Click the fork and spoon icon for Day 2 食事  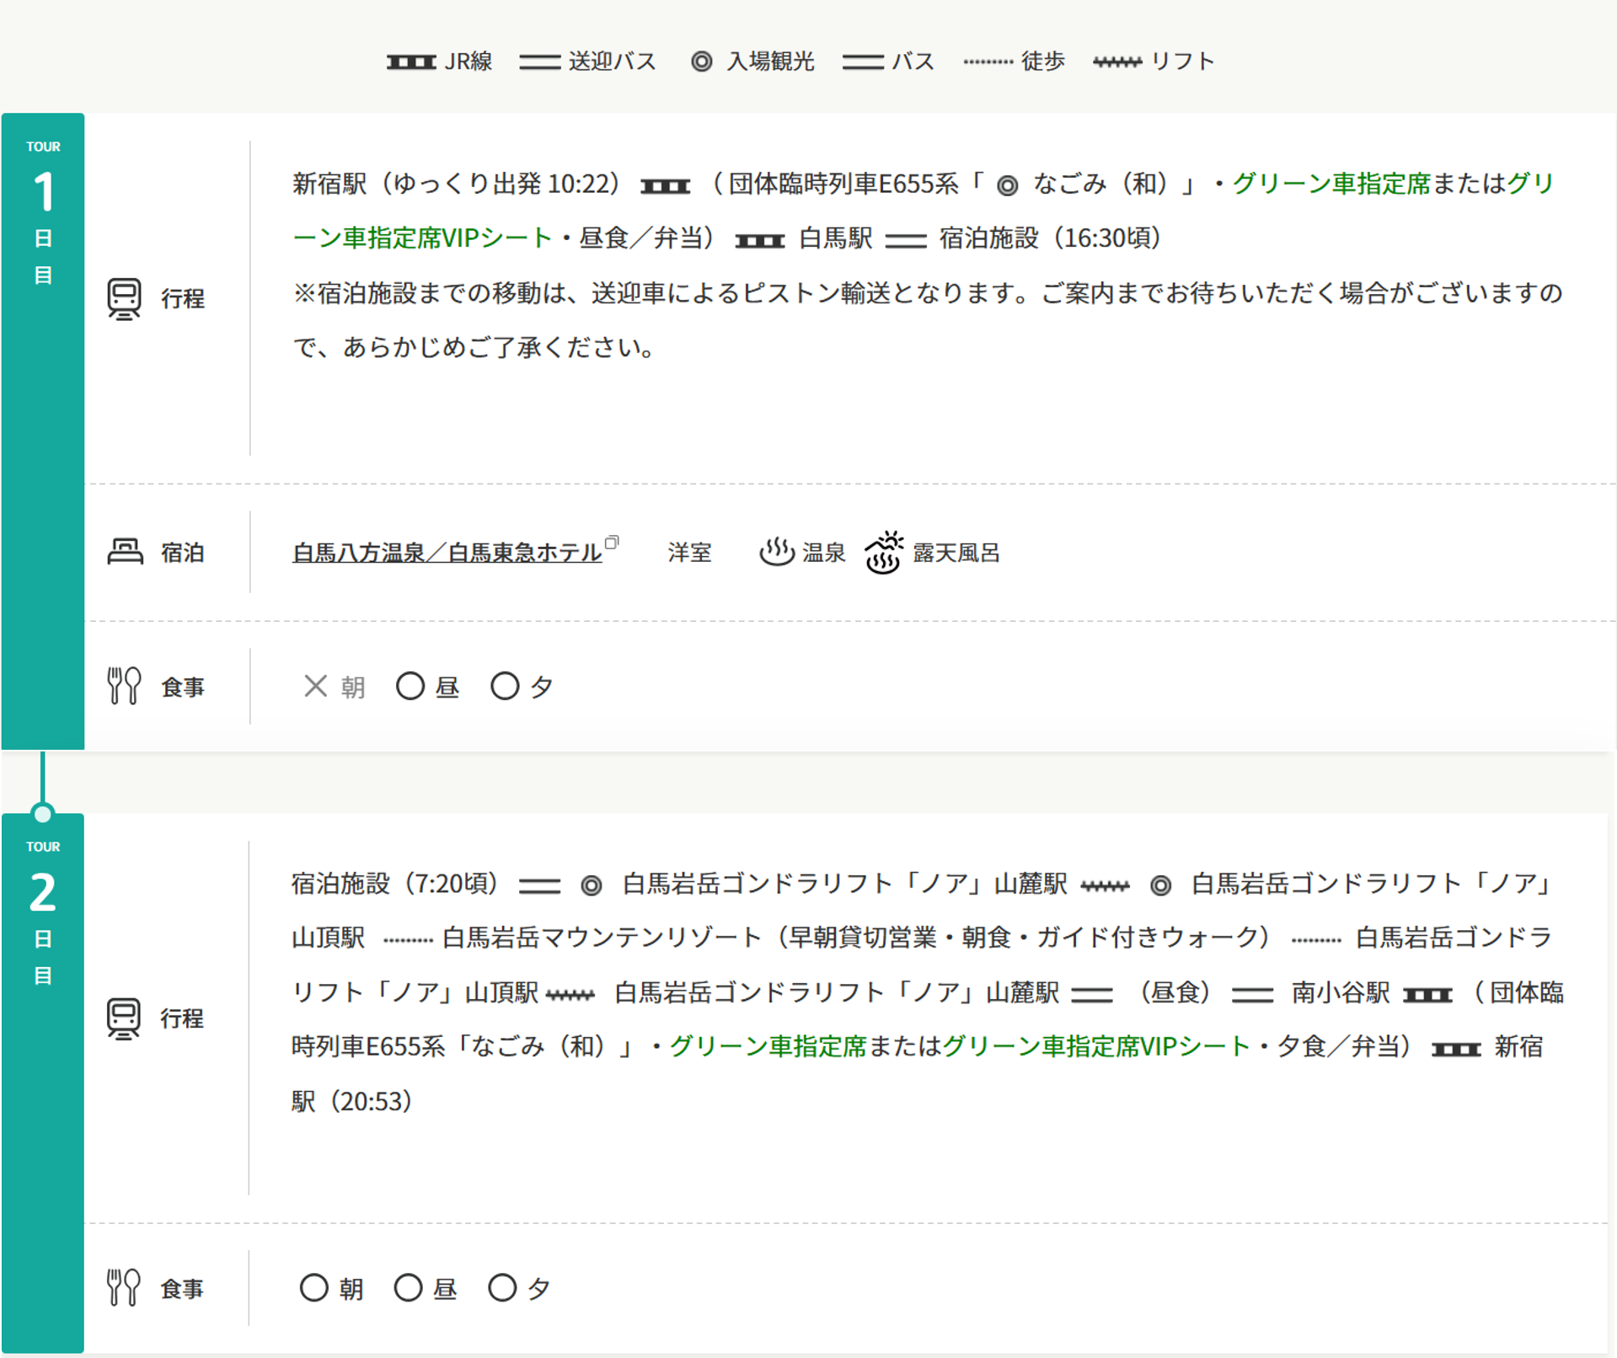124,1287
